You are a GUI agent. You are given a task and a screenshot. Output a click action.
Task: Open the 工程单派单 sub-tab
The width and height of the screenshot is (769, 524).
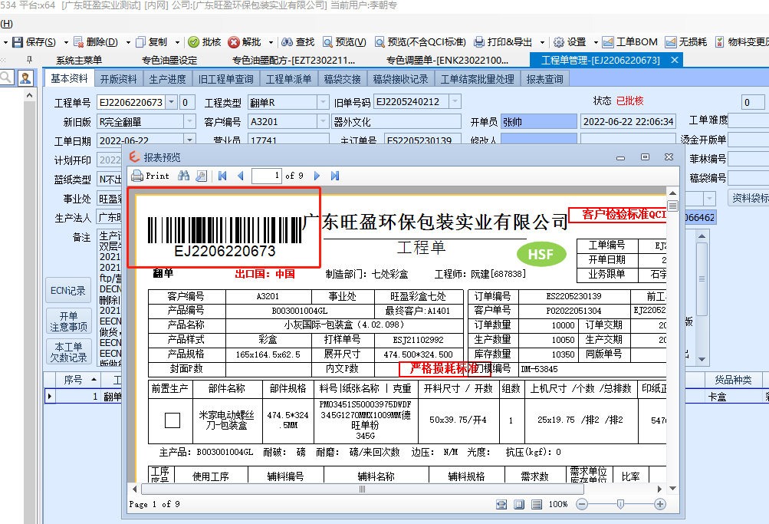click(x=288, y=79)
